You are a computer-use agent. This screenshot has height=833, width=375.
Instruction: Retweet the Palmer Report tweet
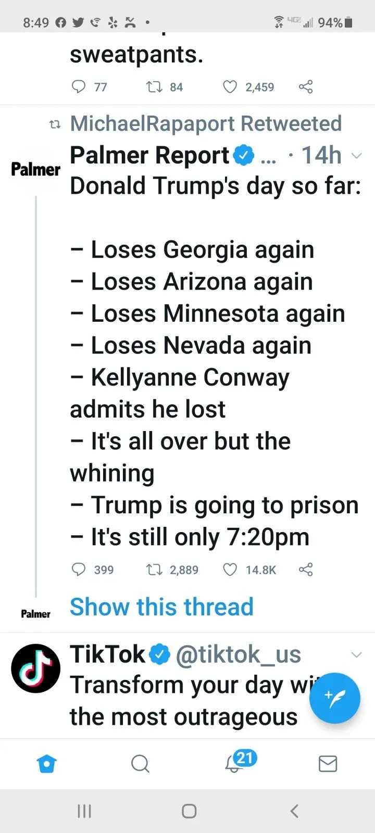pyautogui.click(x=154, y=570)
